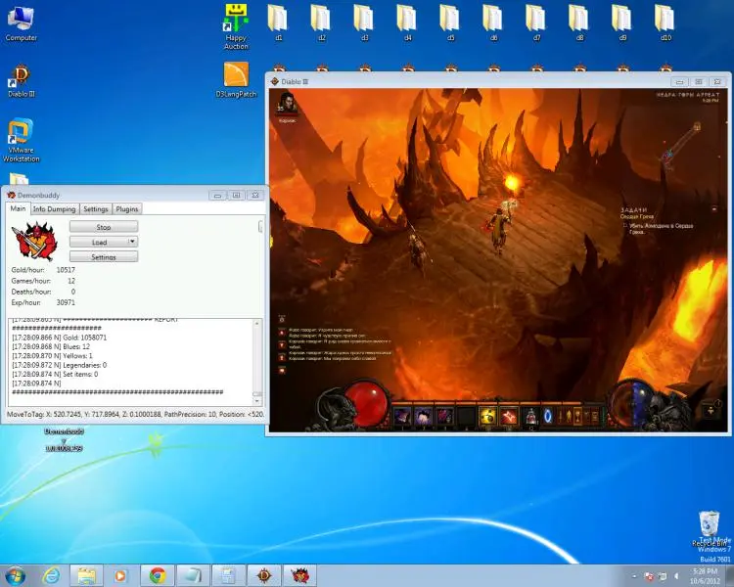Click the Windows Start button

[15, 575]
